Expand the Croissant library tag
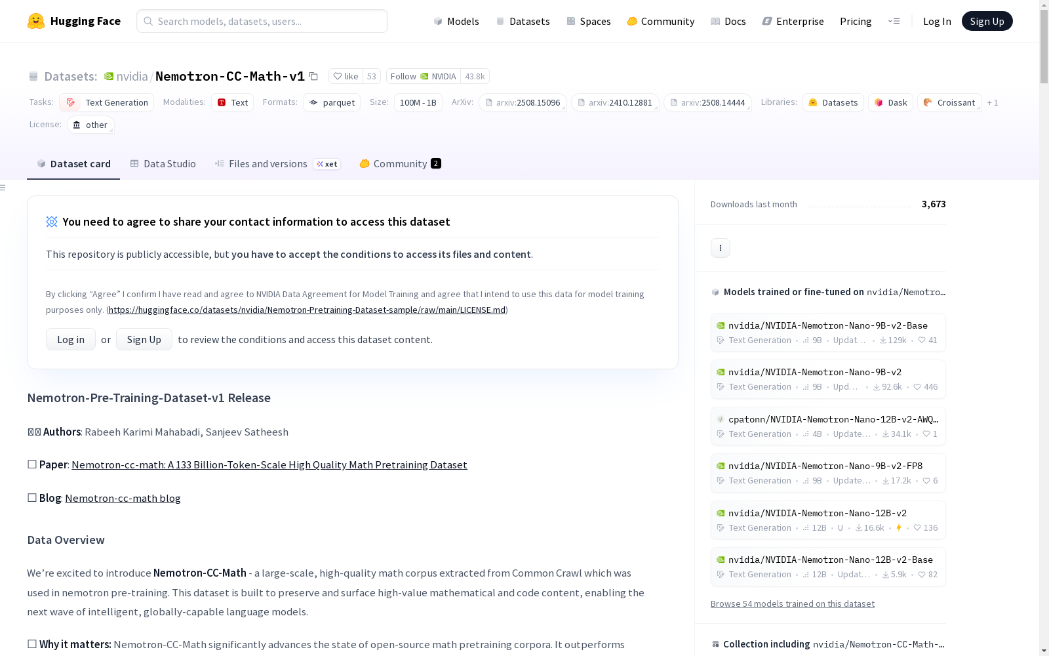The width and height of the screenshot is (1049, 656). (x=949, y=102)
